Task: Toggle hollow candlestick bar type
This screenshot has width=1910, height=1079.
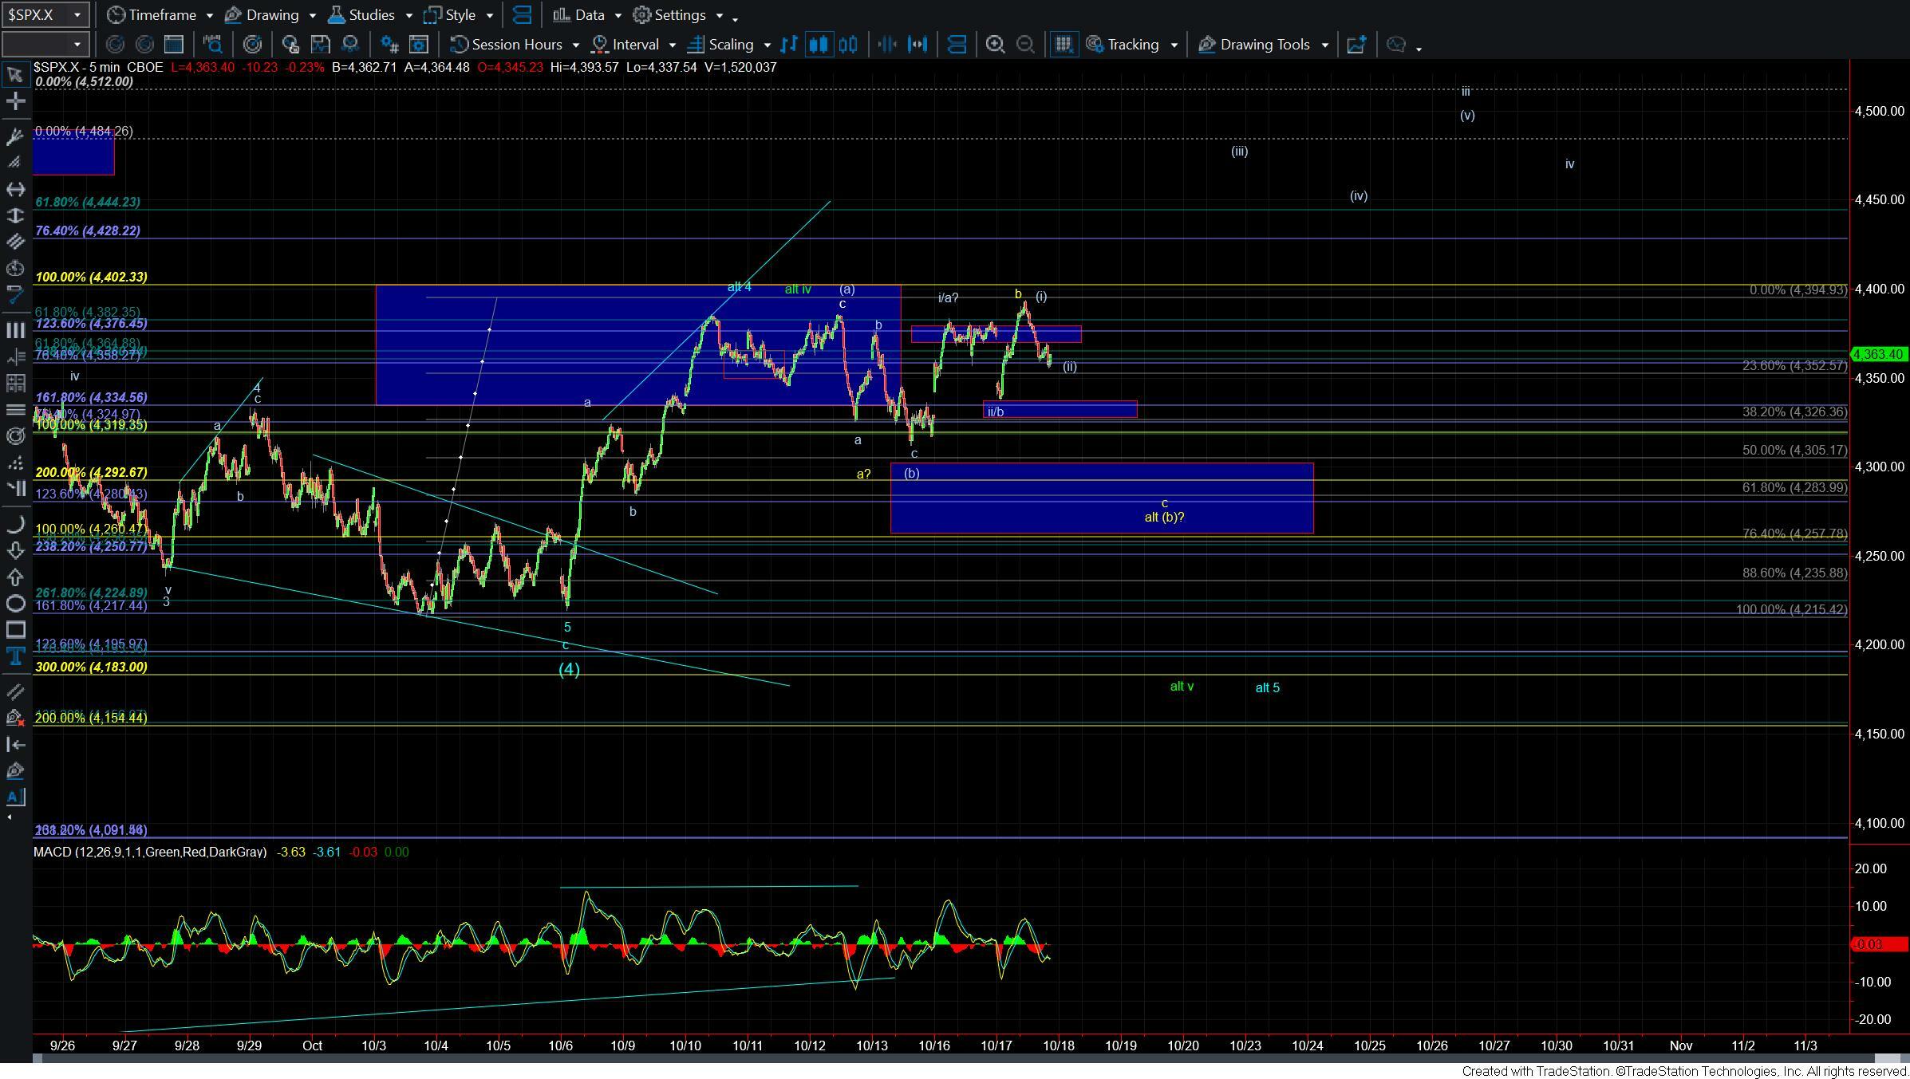Action: [x=849, y=45]
